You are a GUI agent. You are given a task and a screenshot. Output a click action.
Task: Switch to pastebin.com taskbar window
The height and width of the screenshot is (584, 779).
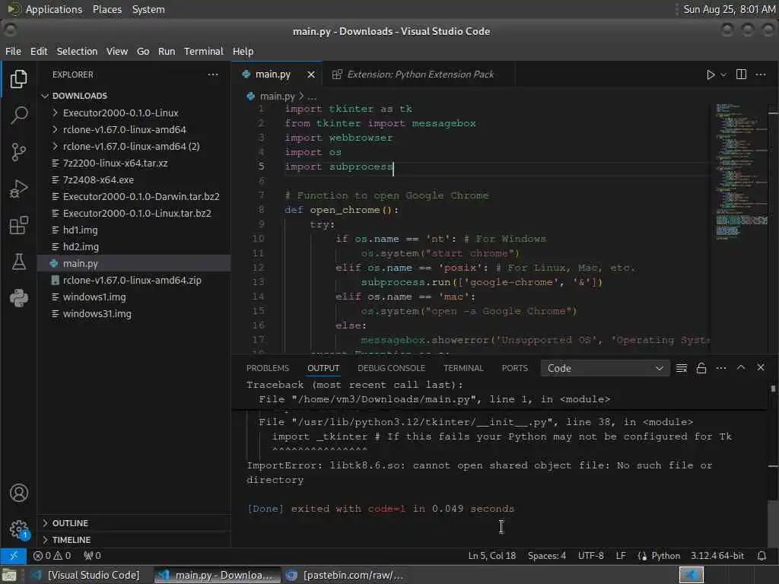[x=345, y=575]
